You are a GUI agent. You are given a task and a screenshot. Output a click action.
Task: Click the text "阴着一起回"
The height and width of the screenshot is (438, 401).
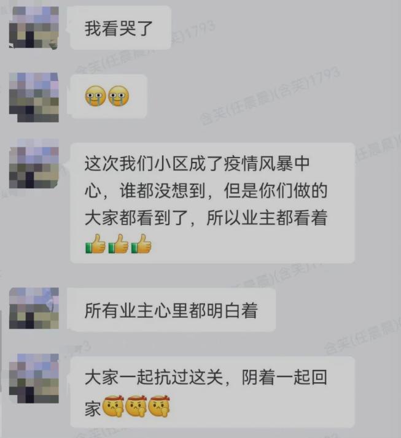284,377
